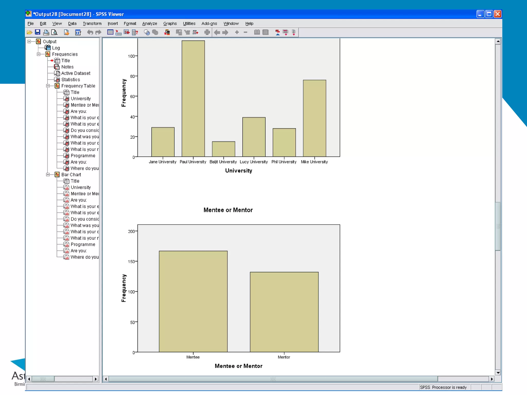Open Print Preview with the magnifier icon
The image size is (527, 395).
pos(54,32)
